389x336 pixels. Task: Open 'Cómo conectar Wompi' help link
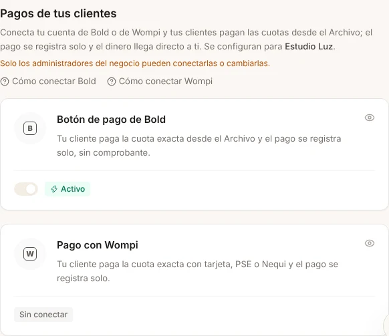coord(160,81)
